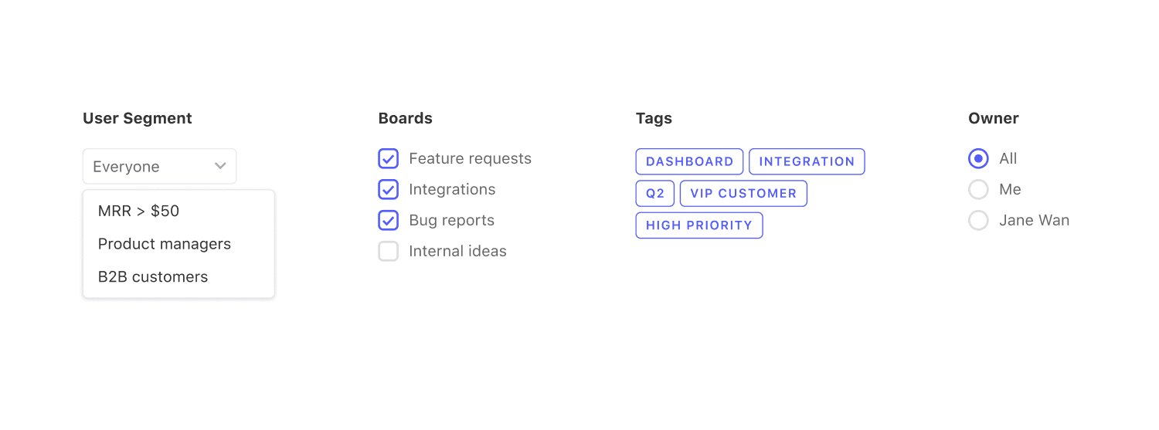Image resolution: width=1159 pixels, height=430 pixels.
Task: Select the MRR > $50 segment option
Action: (139, 211)
